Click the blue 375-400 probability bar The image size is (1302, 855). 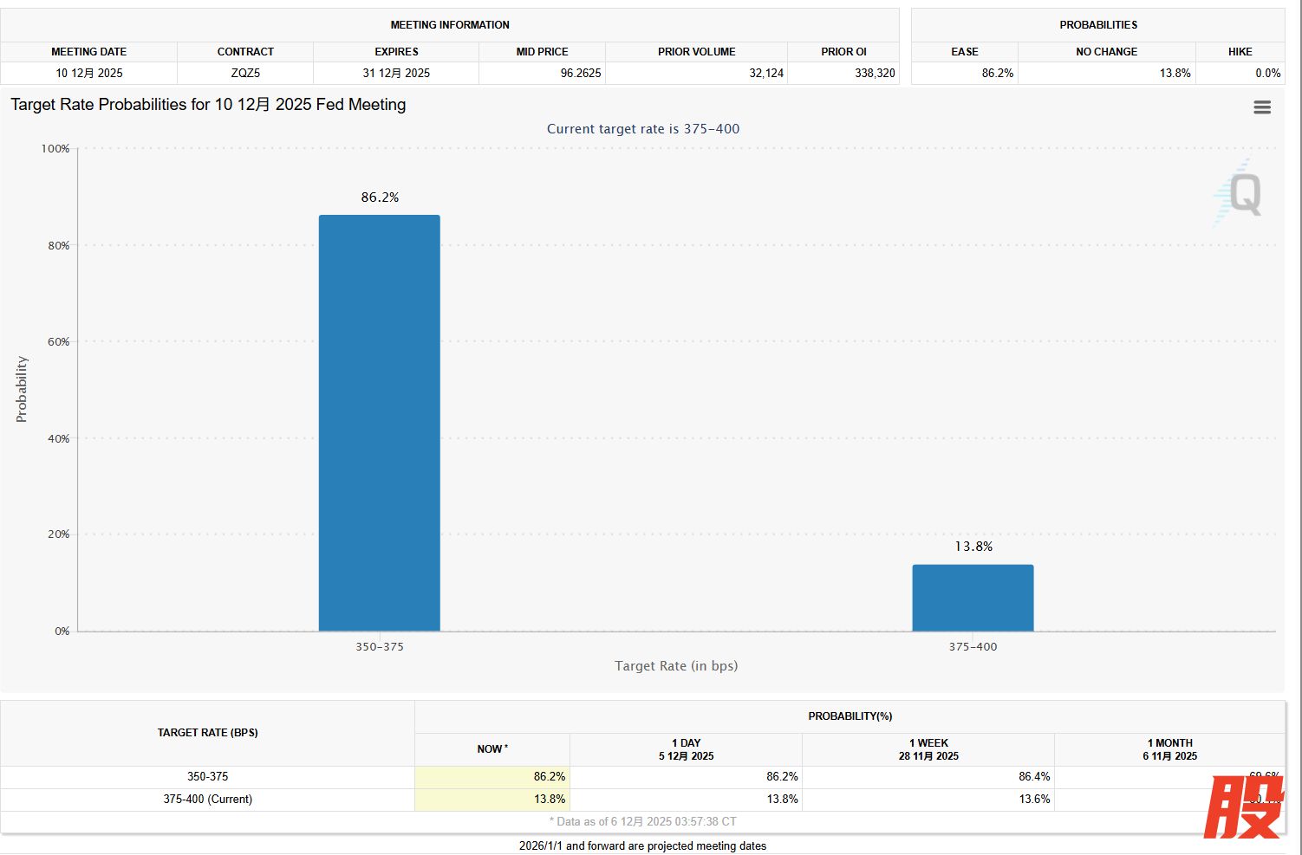click(973, 598)
